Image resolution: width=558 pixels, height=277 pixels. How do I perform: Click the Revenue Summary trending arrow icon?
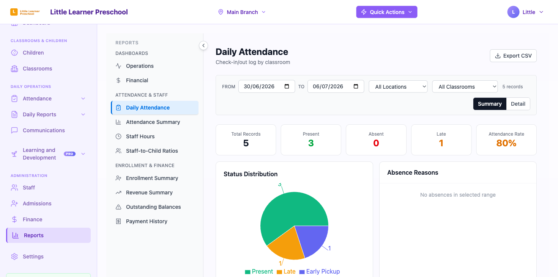coord(118,192)
